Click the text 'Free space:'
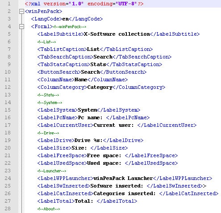Screen dimensions: 221x213 click(104, 155)
